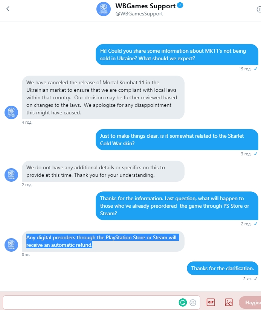
Task: Click the blue verified badge
Action: pos(181,6)
